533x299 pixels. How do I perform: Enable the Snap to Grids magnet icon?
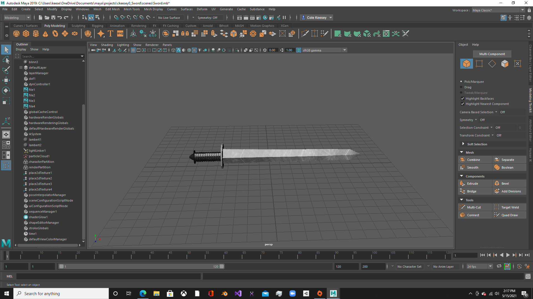pyautogui.click(x=116, y=17)
